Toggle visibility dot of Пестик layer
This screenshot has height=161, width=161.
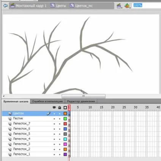pos(54,119)
